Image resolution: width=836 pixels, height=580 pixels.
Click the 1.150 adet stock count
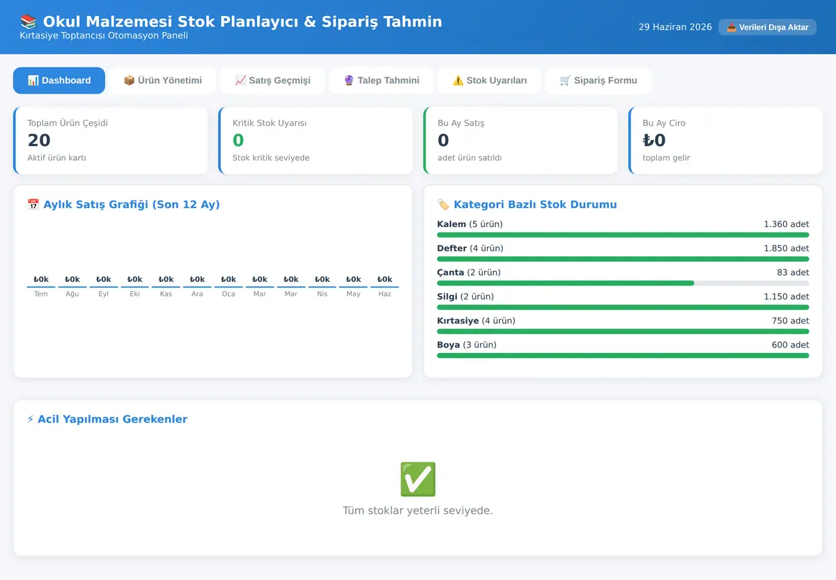(x=787, y=297)
